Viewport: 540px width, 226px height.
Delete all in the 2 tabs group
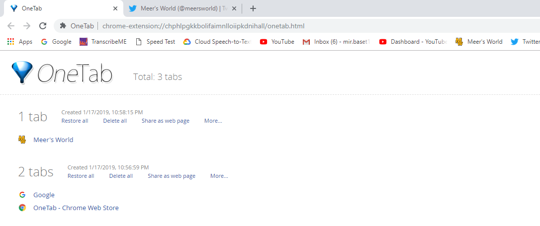tap(121, 176)
